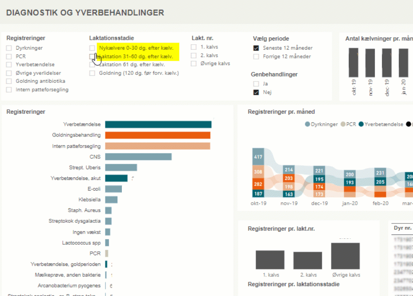
Task: Click the Dyr nr. table column header
Action: (402, 228)
